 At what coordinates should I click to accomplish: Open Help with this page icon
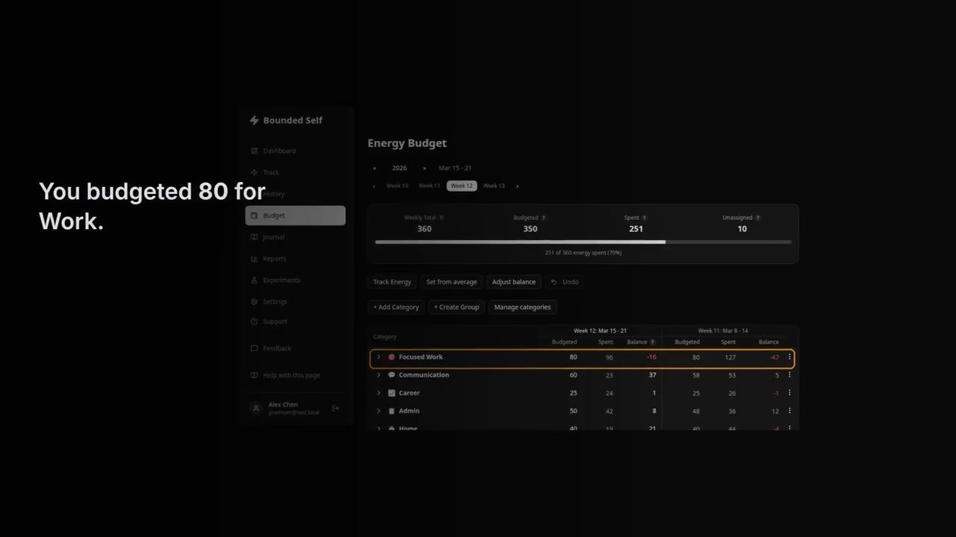(x=254, y=375)
